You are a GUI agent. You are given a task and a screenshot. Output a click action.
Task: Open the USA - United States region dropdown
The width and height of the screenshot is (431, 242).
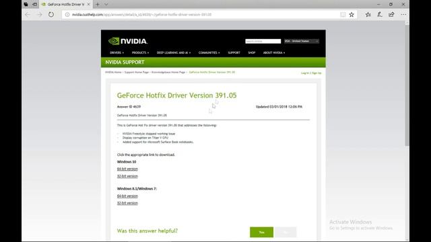[x=302, y=41]
